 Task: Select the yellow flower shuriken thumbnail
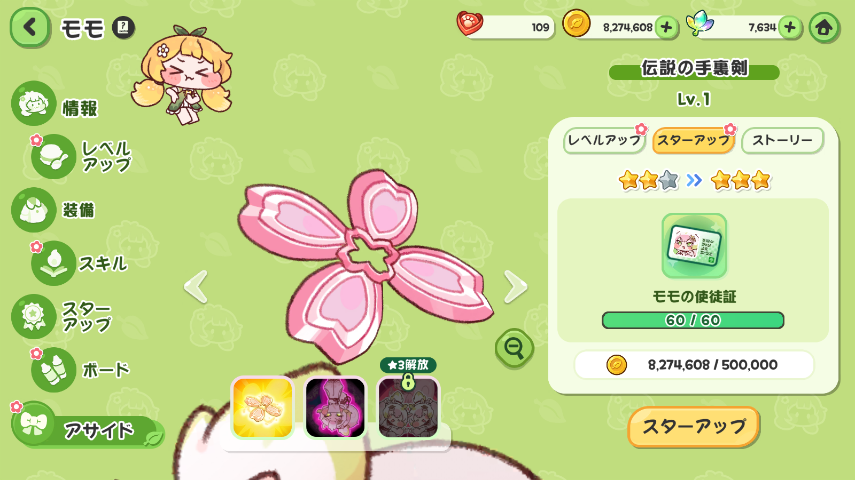point(262,407)
